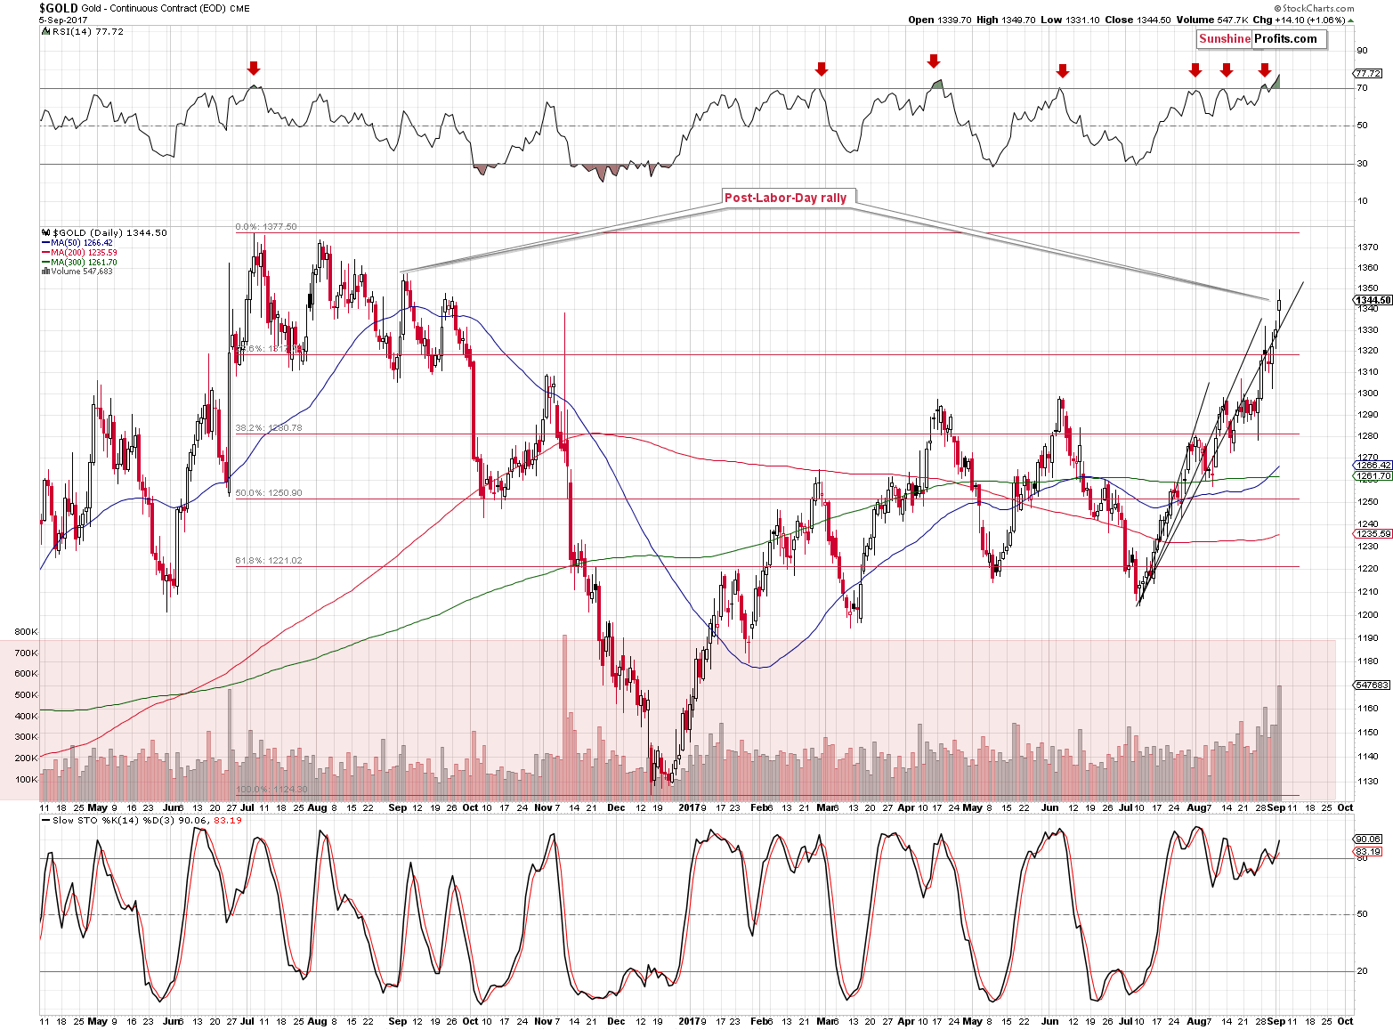Viewport: 1393px width, 1030px height.
Task: Open the StockCharts.com copyright link
Action: click(1313, 8)
